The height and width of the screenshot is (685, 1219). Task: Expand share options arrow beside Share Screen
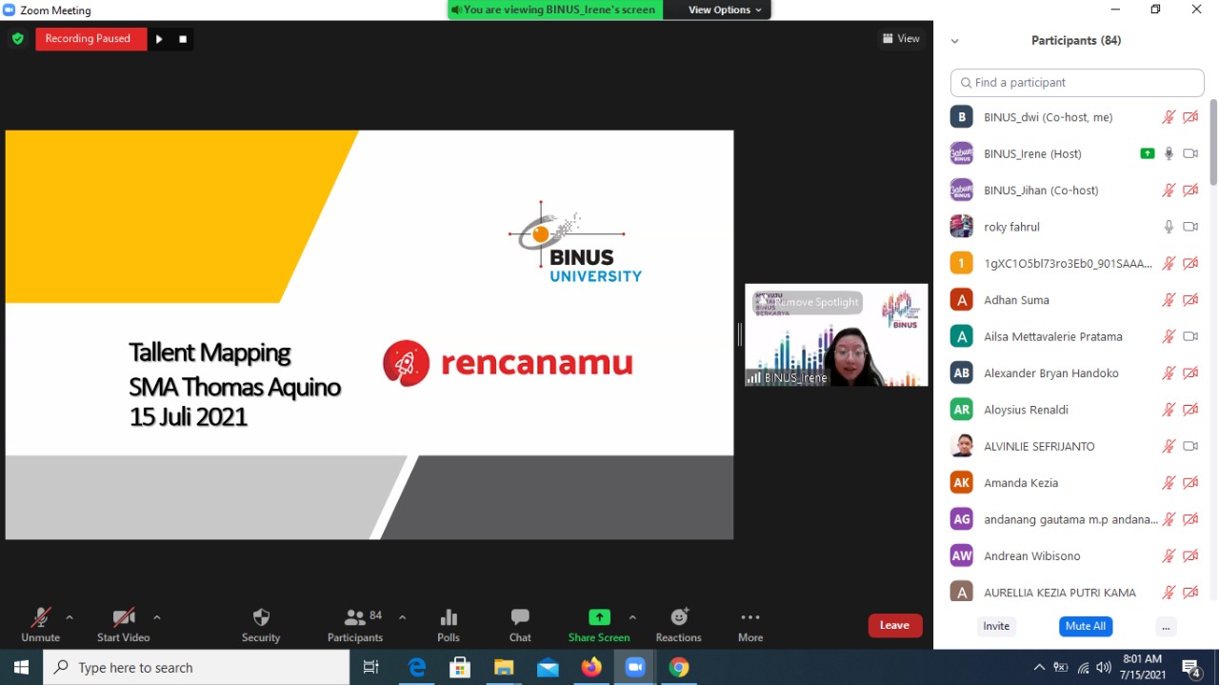[x=632, y=617]
